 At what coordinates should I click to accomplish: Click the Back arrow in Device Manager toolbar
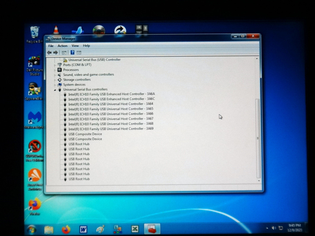[x=49, y=53]
